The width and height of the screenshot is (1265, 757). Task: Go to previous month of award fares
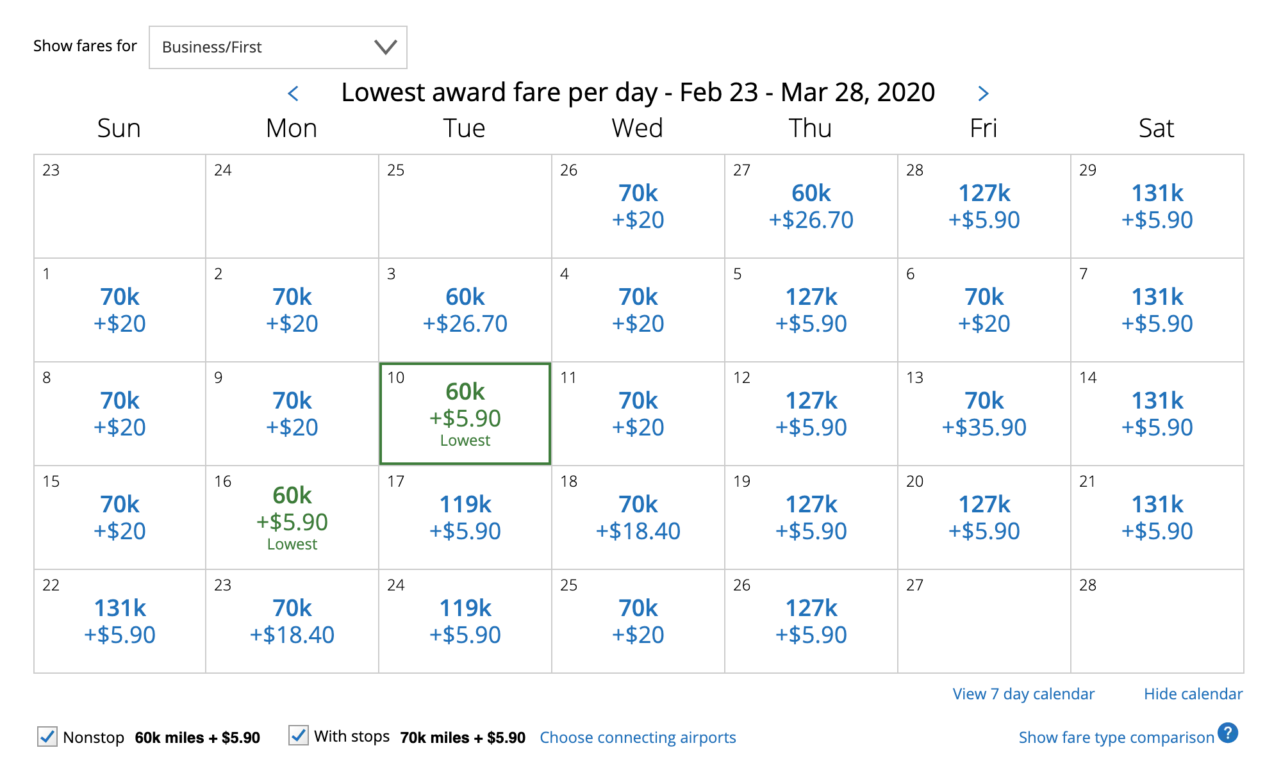[294, 94]
